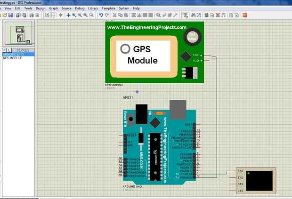Generate the Bill of Materials report
Screen dimensions: 292x199
pos(231,15)
